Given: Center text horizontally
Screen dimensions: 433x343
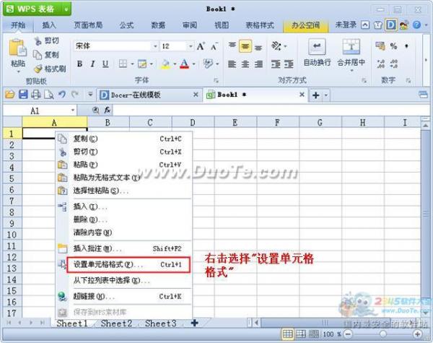Looking at the screenshot, I should pos(245,64).
